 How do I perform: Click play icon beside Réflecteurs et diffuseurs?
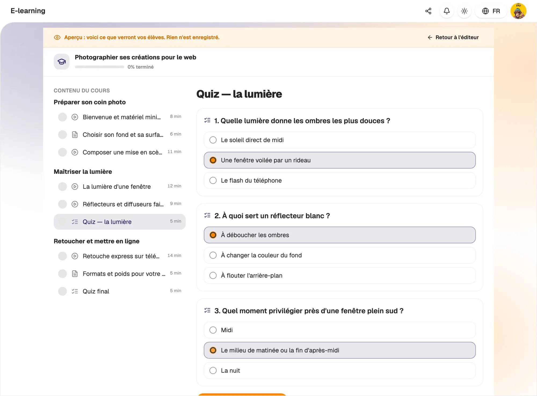point(75,204)
